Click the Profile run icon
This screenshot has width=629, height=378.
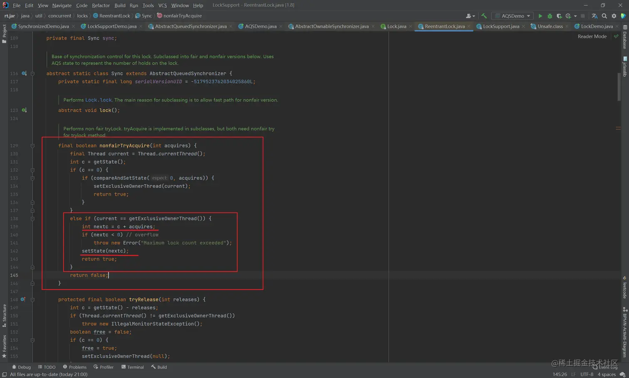[x=568, y=16]
